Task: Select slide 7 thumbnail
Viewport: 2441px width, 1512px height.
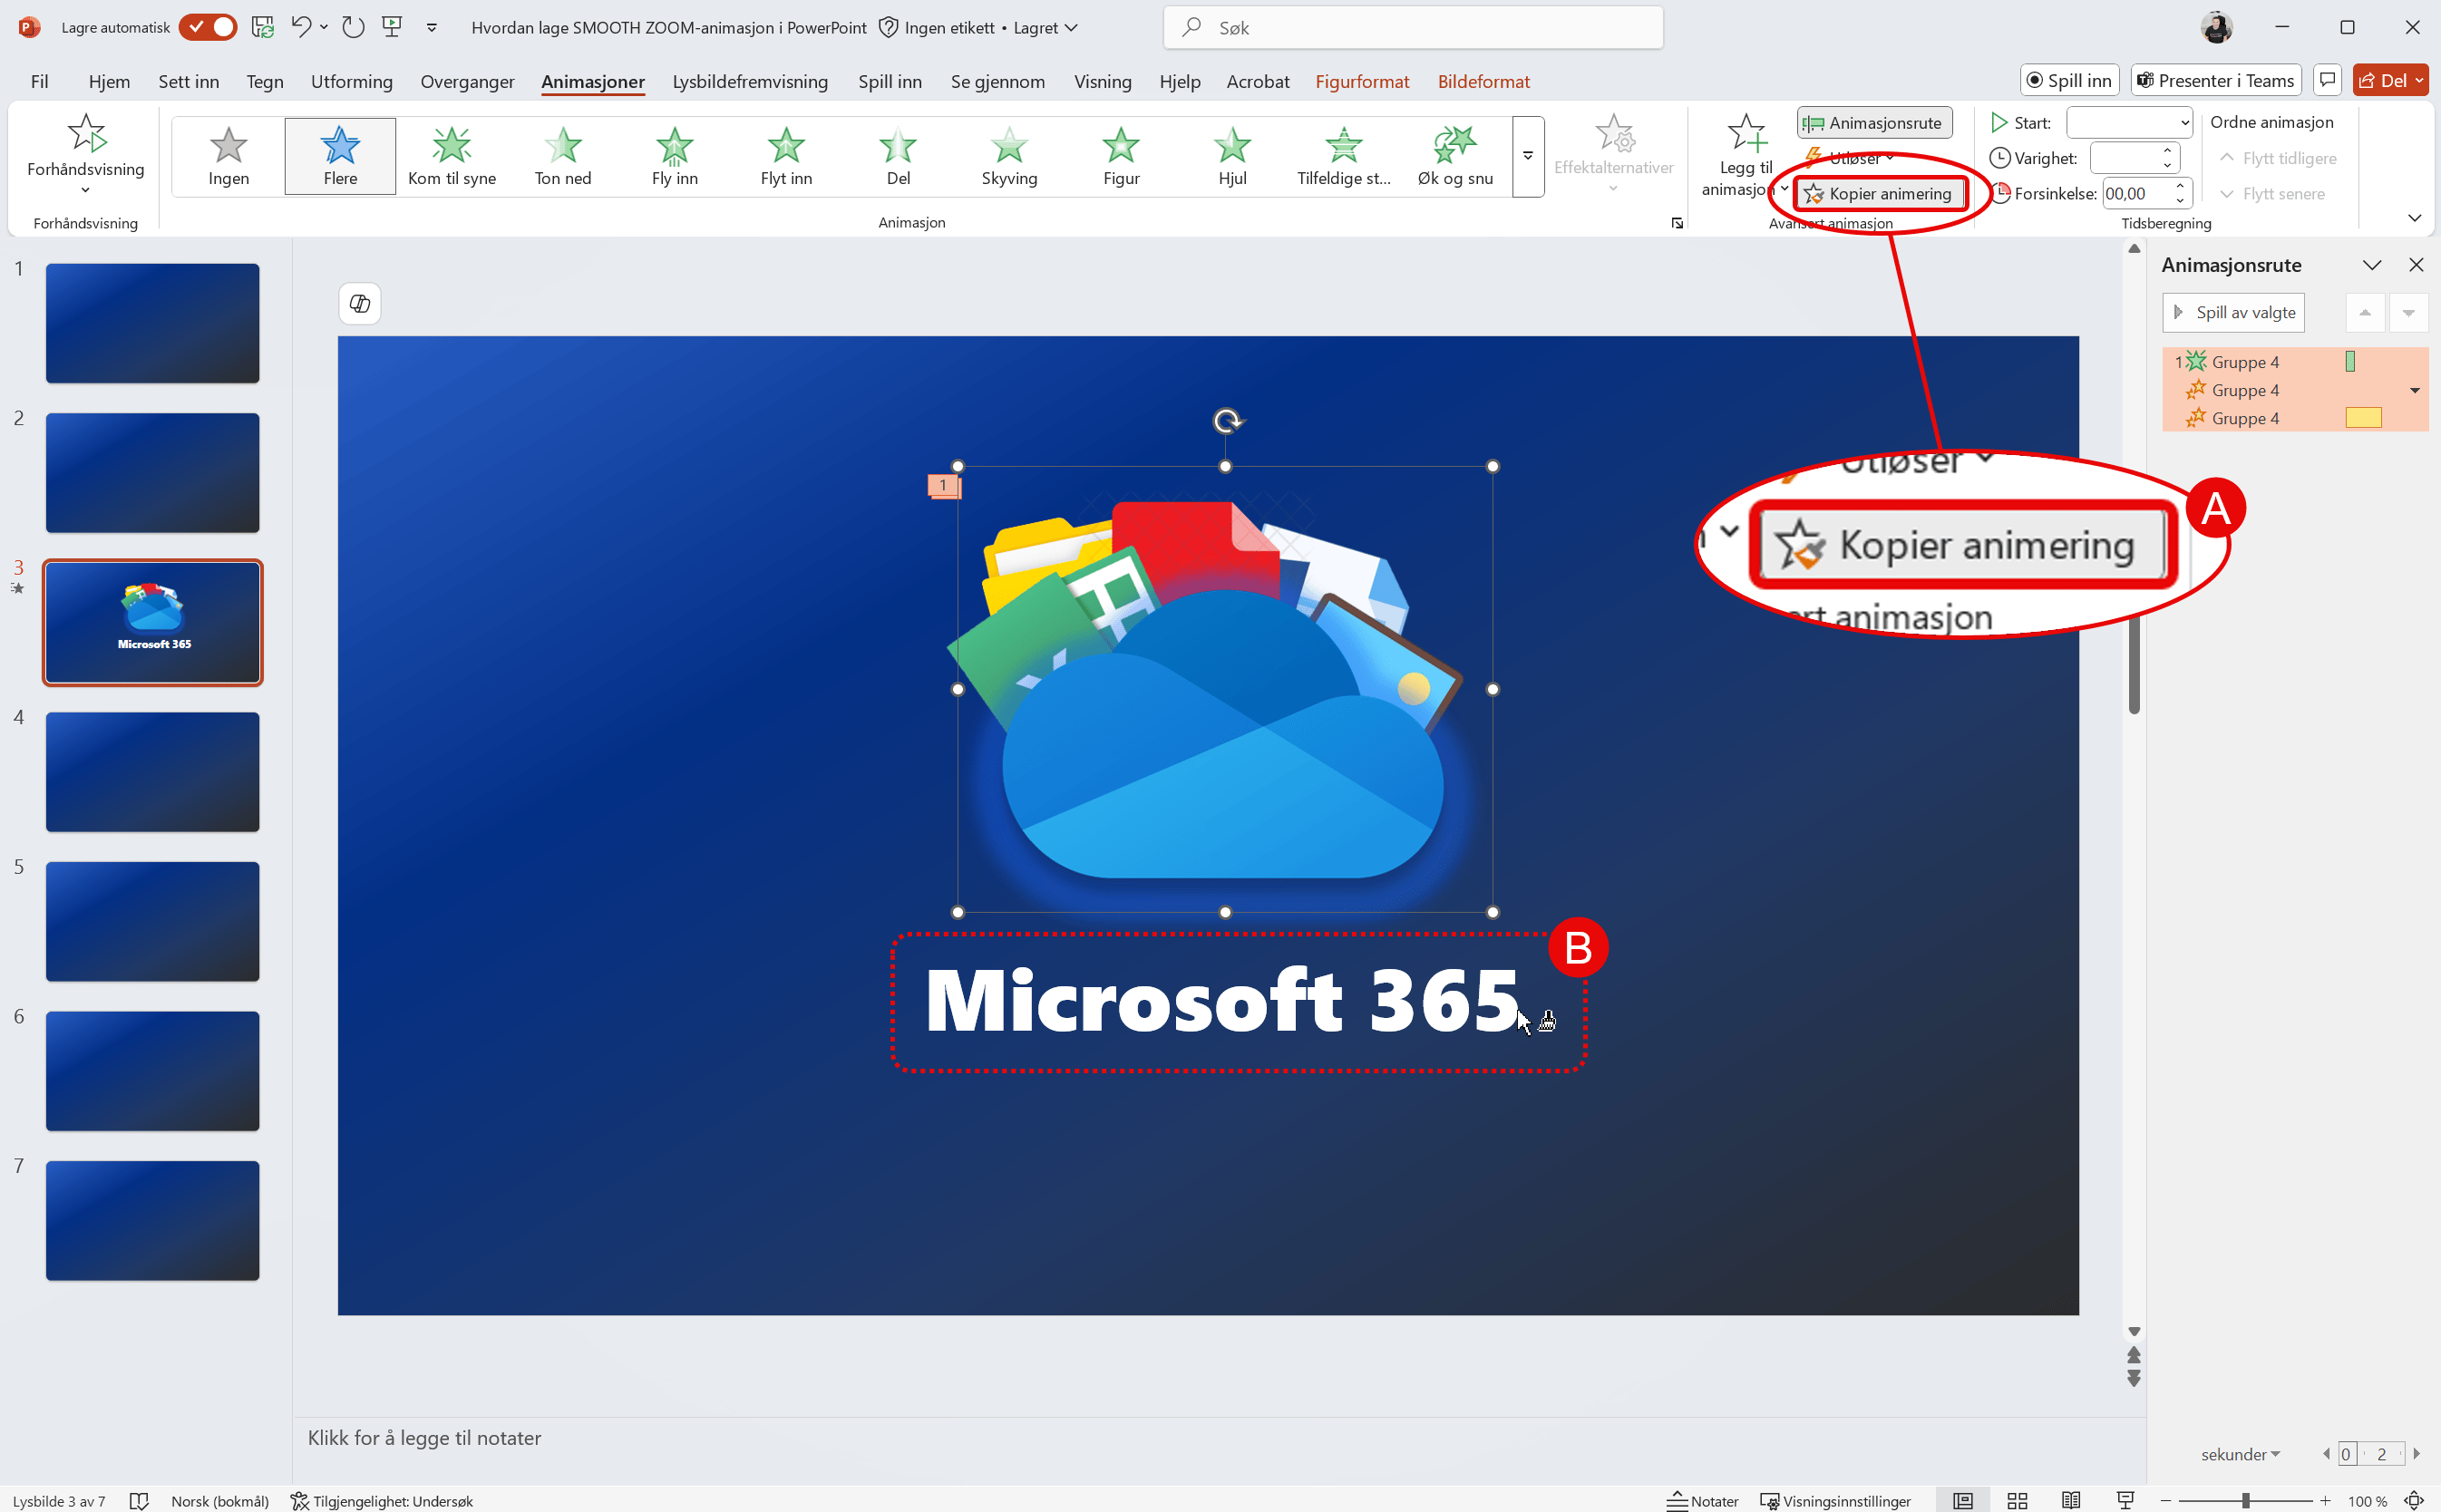Action: pyautogui.click(x=152, y=1221)
